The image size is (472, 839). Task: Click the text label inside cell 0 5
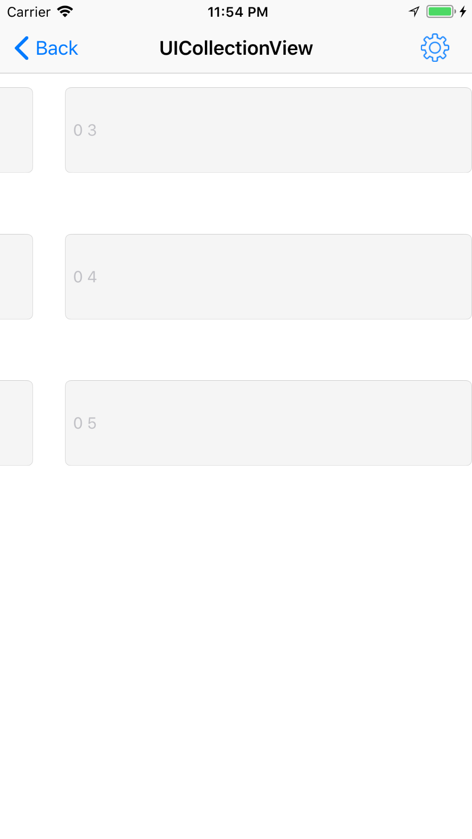click(85, 423)
